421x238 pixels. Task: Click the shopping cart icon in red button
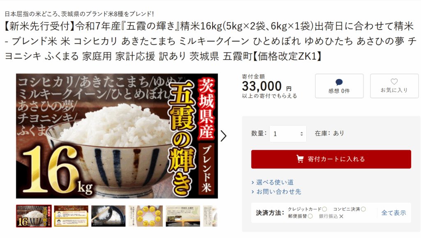300,159
